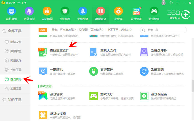This screenshot has width=194, height=121.
Task: Click the 360 login plus icon
Action: click(186, 15)
